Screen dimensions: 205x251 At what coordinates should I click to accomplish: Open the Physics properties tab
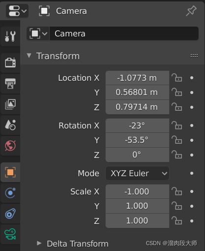pos(10,193)
